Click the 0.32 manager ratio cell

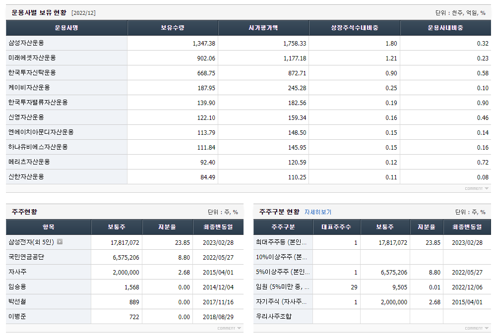[483, 44]
